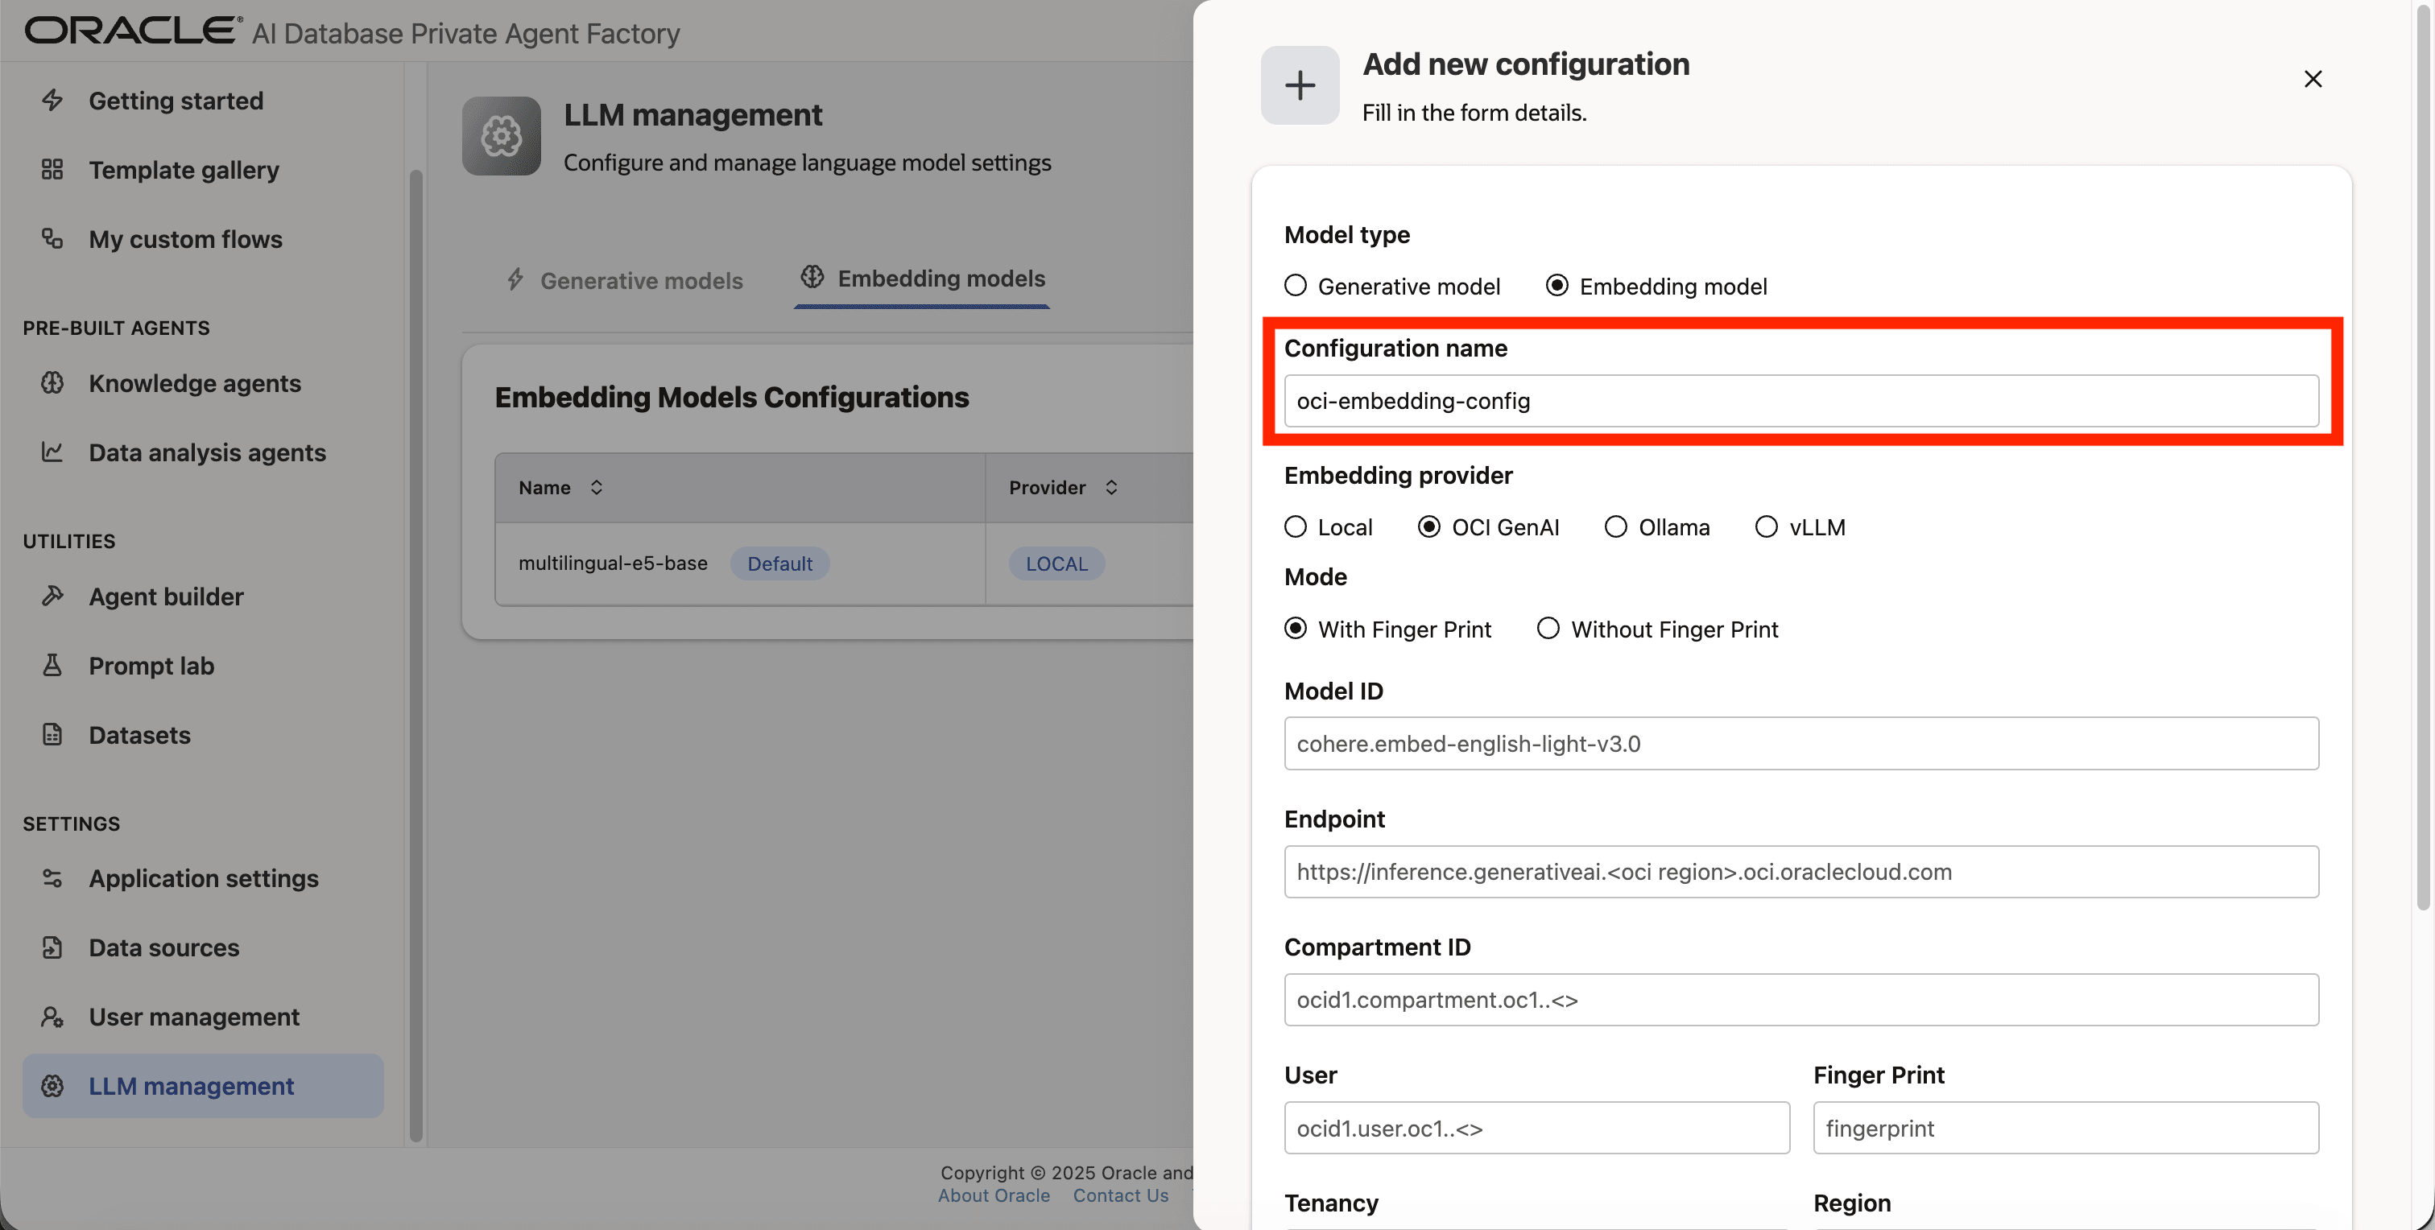Image resolution: width=2435 pixels, height=1230 pixels.
Task: Open Data analysis agents chart icon
Action: click(53, 452)
